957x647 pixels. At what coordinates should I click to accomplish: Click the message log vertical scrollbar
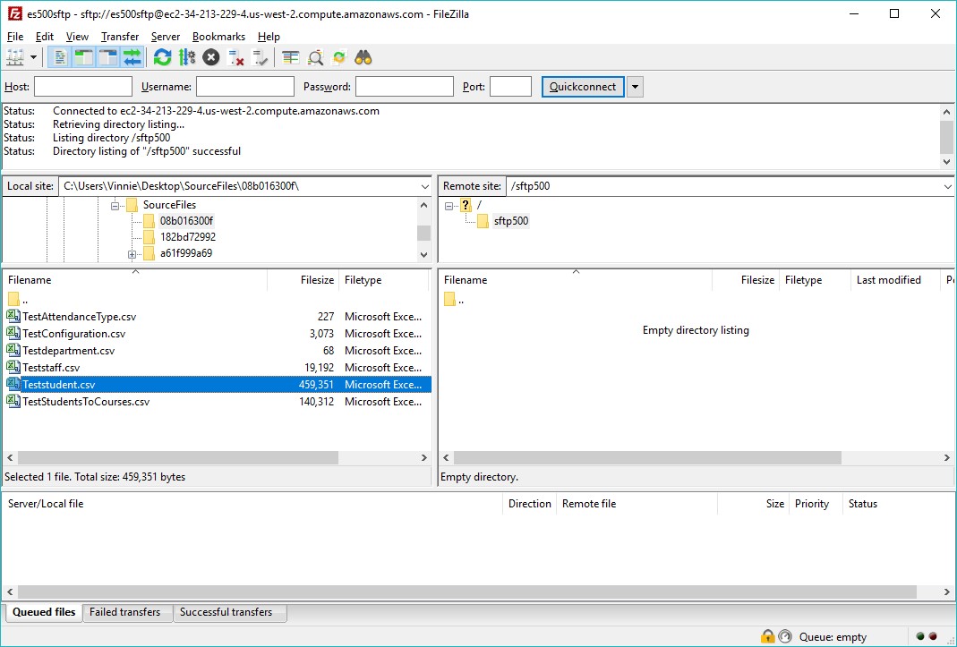(x=946, y=137)
